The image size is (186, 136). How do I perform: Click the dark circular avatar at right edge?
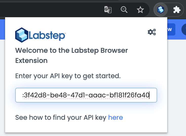point(184,29)
